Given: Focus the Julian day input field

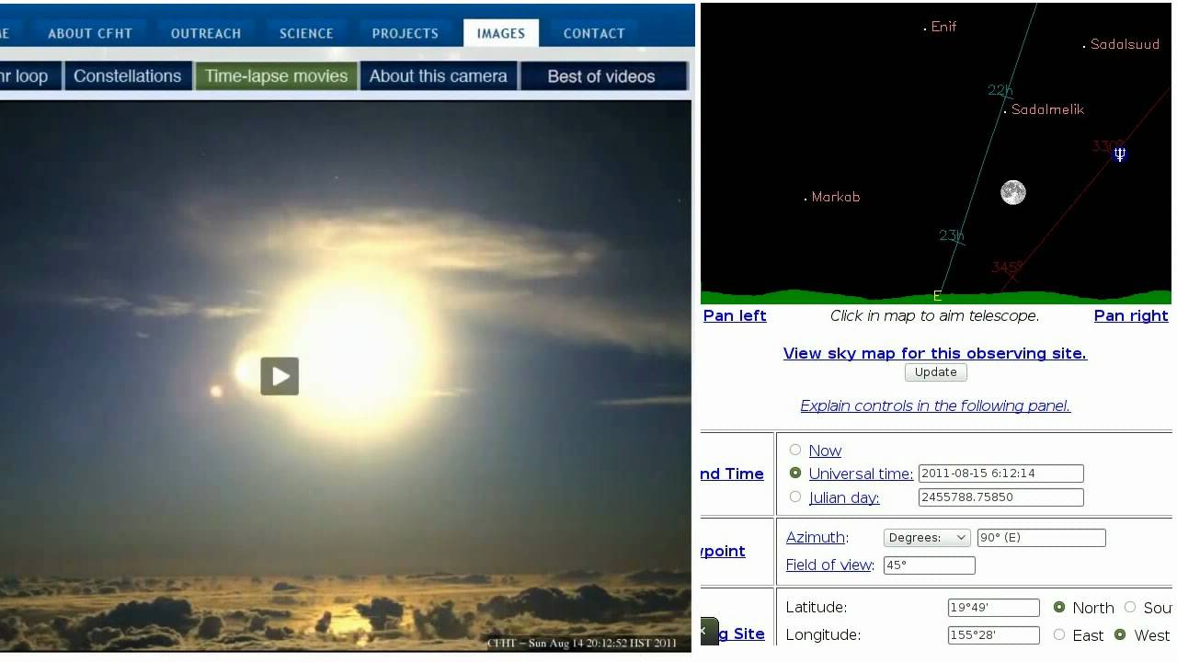Looking at the screenshot, I should pos(1001,497).
